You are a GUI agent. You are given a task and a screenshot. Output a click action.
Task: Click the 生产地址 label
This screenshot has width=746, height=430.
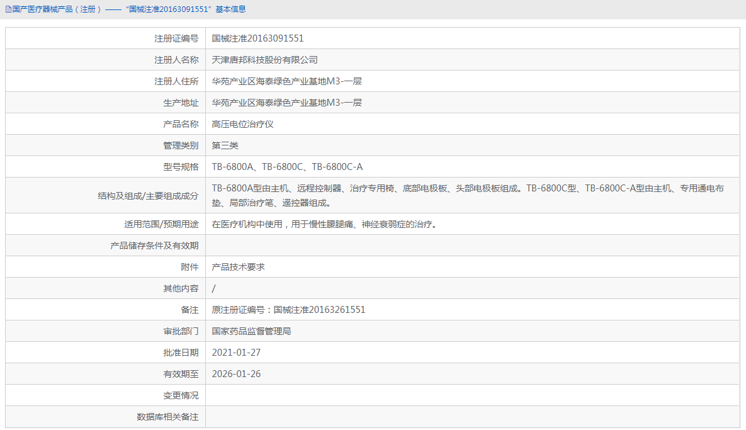click(x=181, y=103)
